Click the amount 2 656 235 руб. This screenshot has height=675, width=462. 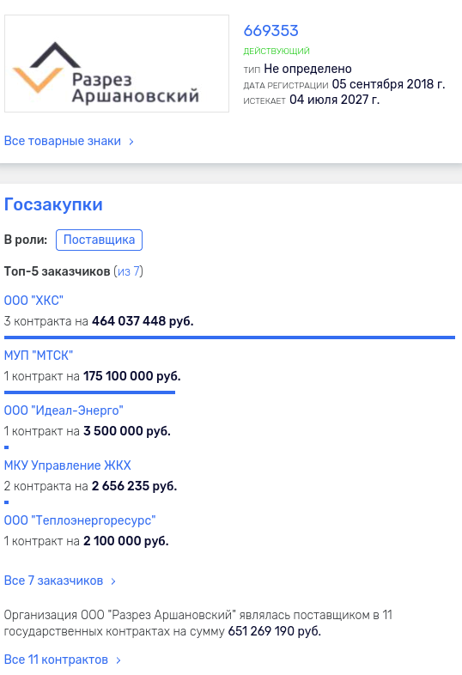pyautogui.click(x=134, y=486)
